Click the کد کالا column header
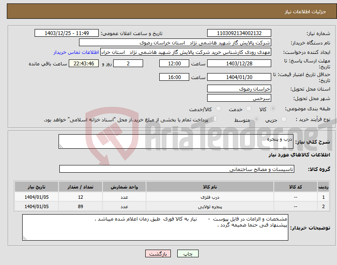337x265 pixels. coord(296,187)
